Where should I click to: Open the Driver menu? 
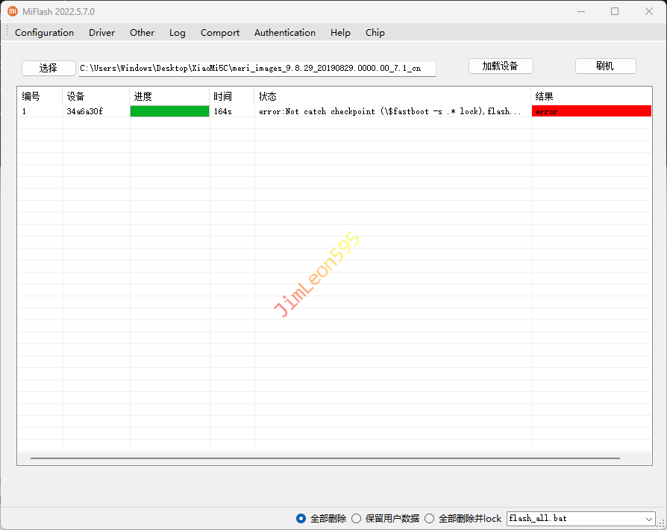tap(101, 33)
